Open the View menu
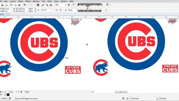Image resolution: width=179 pixels, height=101 pixels. pyautogui.click(x=6, y=1)
